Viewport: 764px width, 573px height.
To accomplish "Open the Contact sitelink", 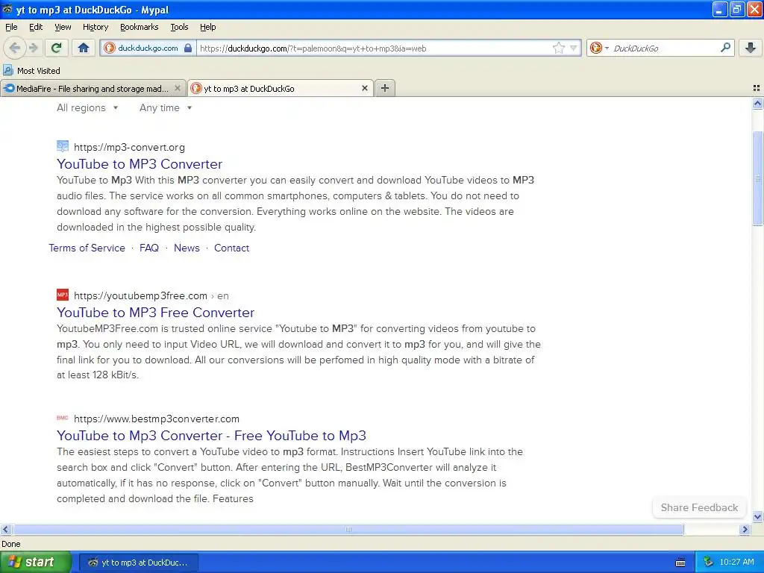I will (x=231, y=248).
